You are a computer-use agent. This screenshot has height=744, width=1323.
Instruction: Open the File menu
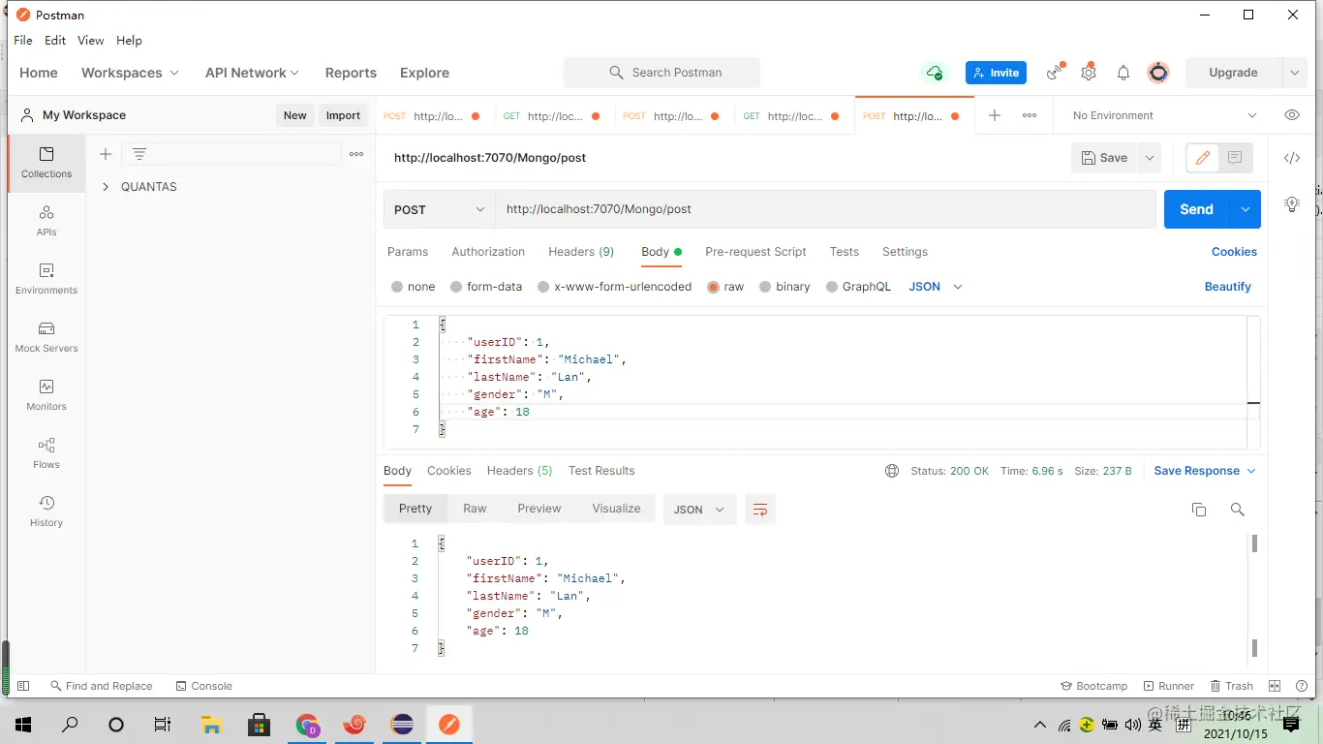pos(23,41)
